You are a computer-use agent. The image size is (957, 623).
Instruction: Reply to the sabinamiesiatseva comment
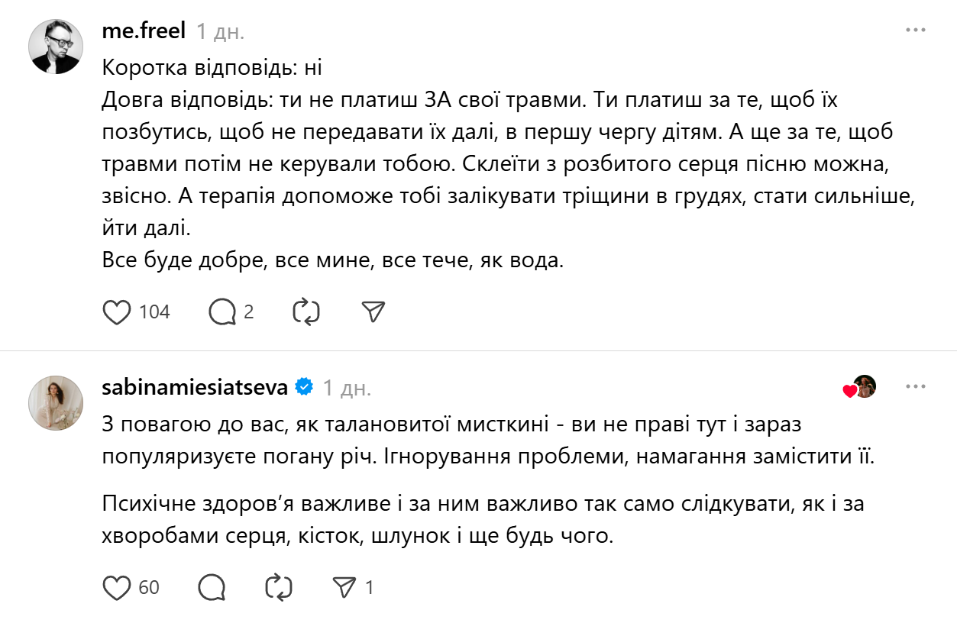coord(212,588)
